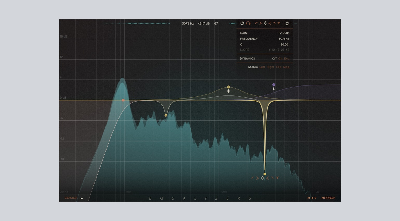Click the M→V button
Image resolution: width=400 pixels, height=221 pixels.
[311, 198]
